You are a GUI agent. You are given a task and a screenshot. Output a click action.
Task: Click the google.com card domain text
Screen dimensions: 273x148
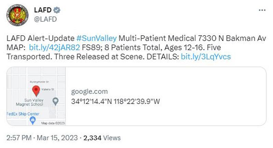[x=89, y=91]
